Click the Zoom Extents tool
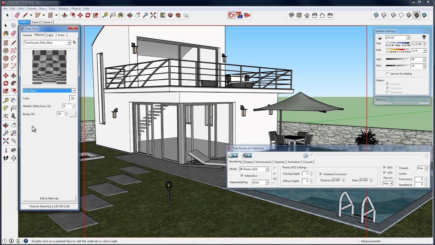The height and width of the screenshot is (245, 435). [153, 15]
